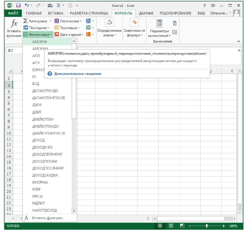
Task: Choose the АМОРУВ function from the list
Action: coord(47,42)
